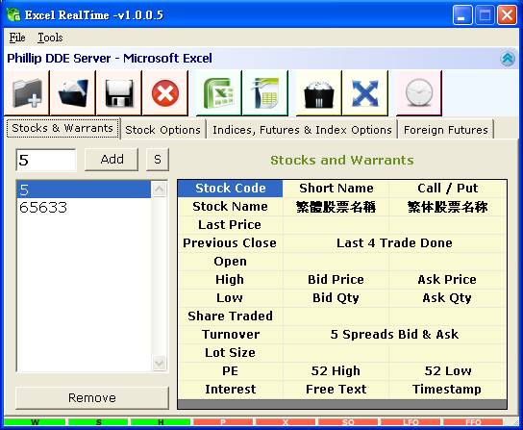Select the Ask Qty field cell
The width and height of the screenshot is (523, 430).
point(448,298)
